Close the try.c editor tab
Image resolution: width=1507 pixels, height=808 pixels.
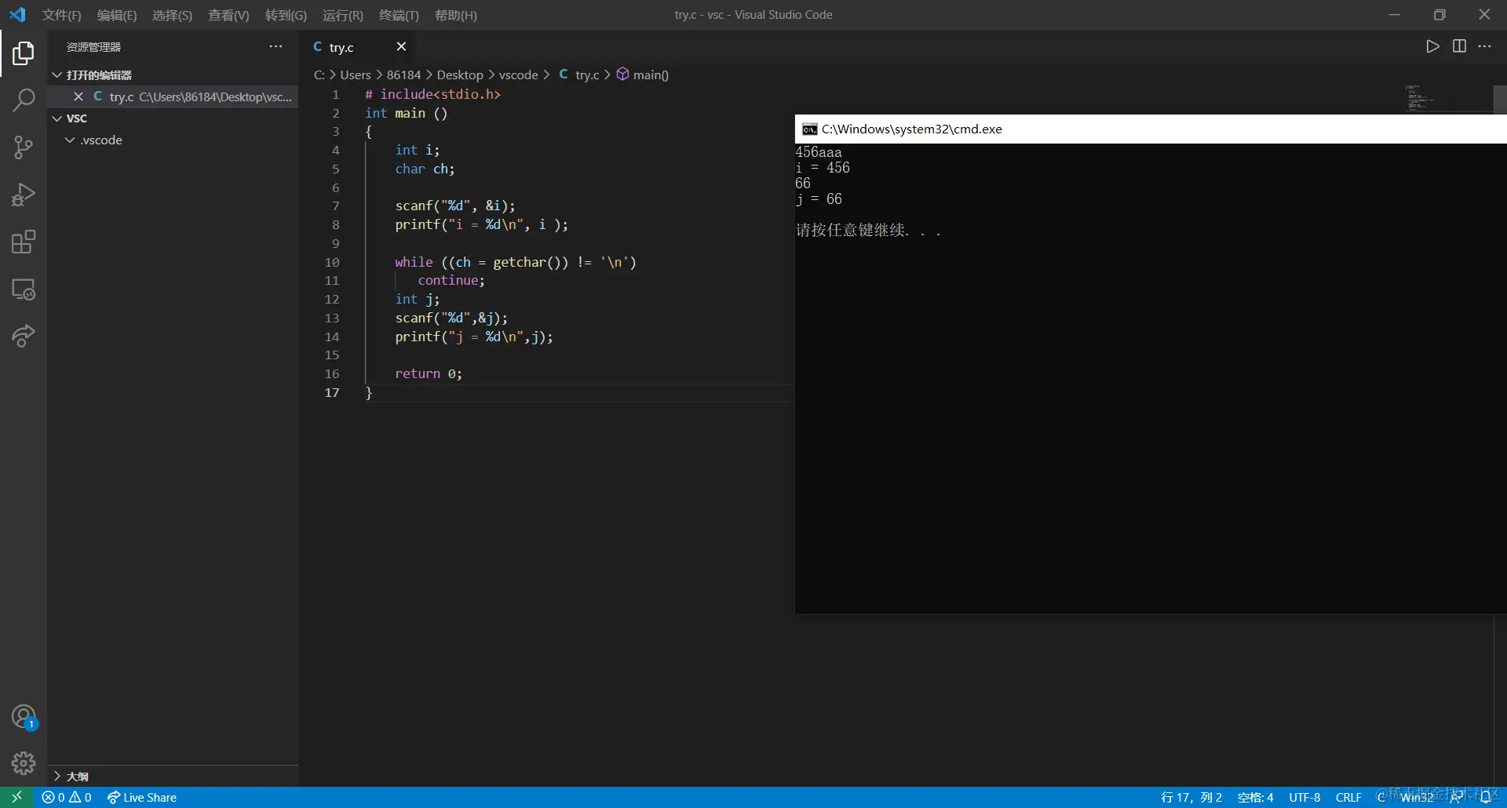pos(401,46)
